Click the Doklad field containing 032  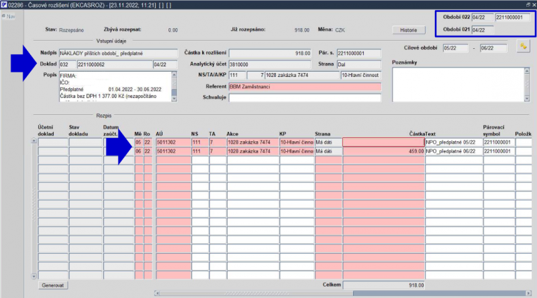[x=68, y=64]
